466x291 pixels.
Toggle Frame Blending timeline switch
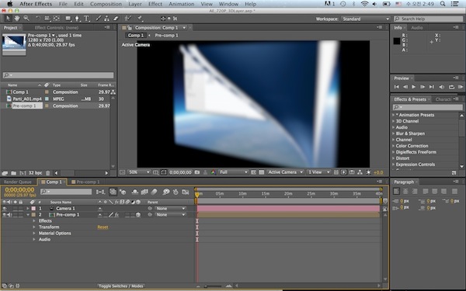pos(144,192)
